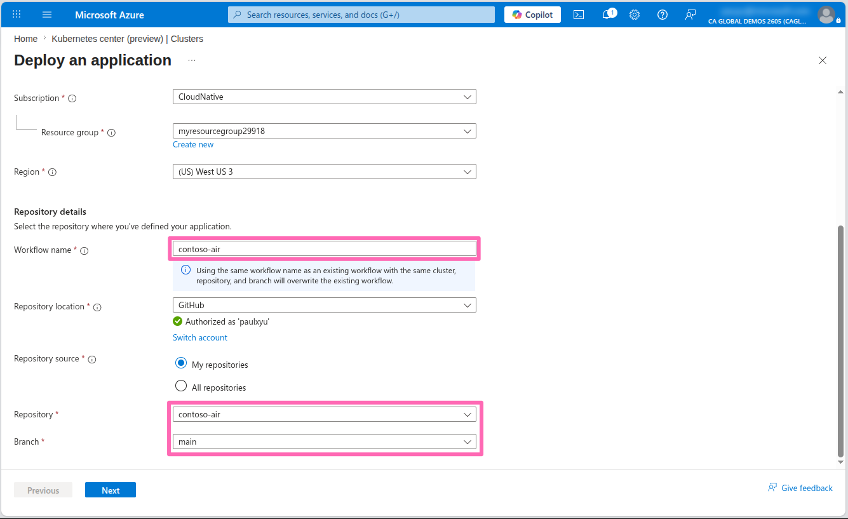Open the help question mark icon
Screen dimensions: 848x519
(x=663, y=15)
